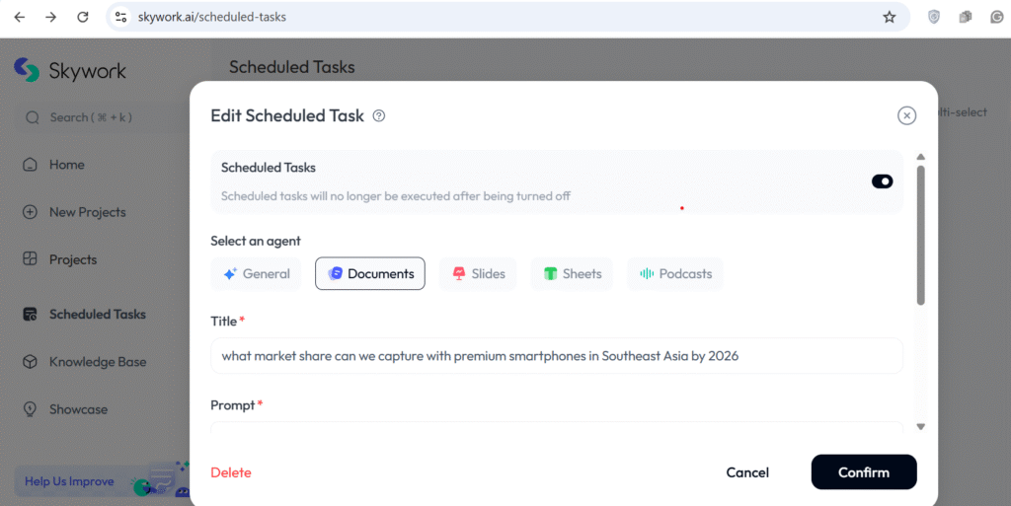Select the General agent option
The image size is (1011, 506).
click(x=257, y=273)
